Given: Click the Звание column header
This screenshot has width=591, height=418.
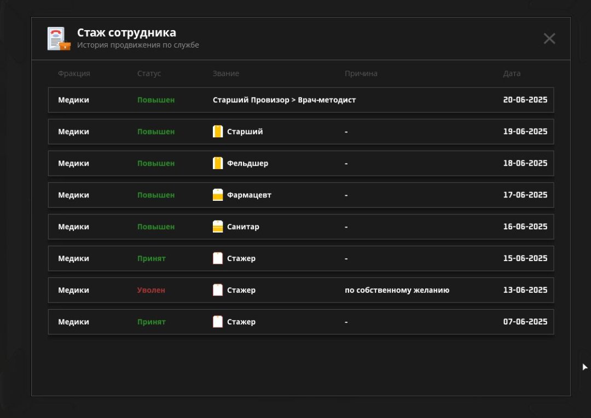Looking at the screenshot, I should [225, 74].
